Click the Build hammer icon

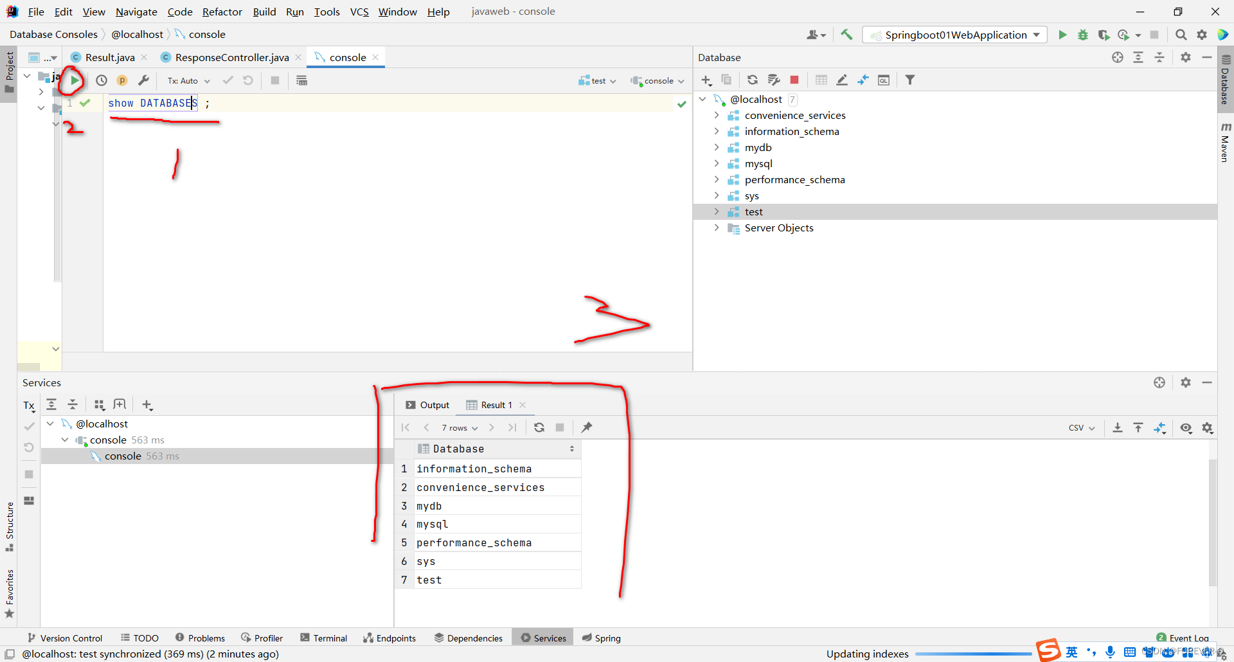tap(846, 35)
